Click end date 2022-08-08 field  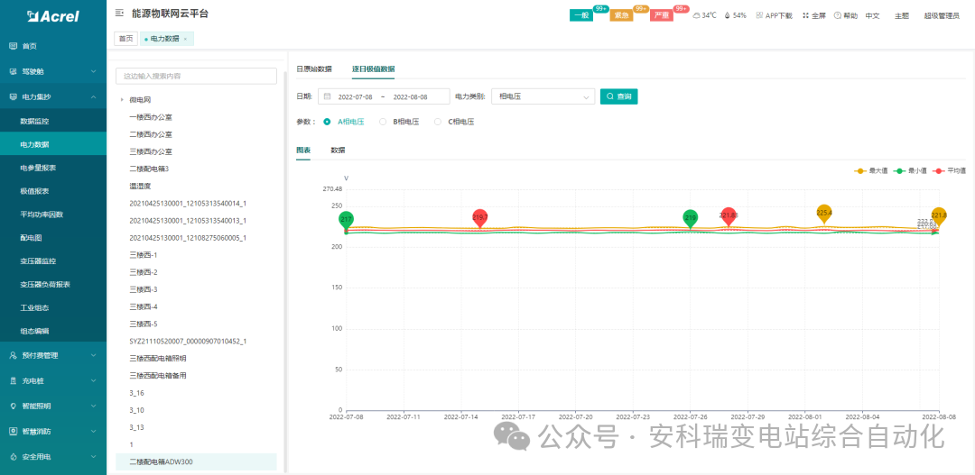(x=411, y=96)
